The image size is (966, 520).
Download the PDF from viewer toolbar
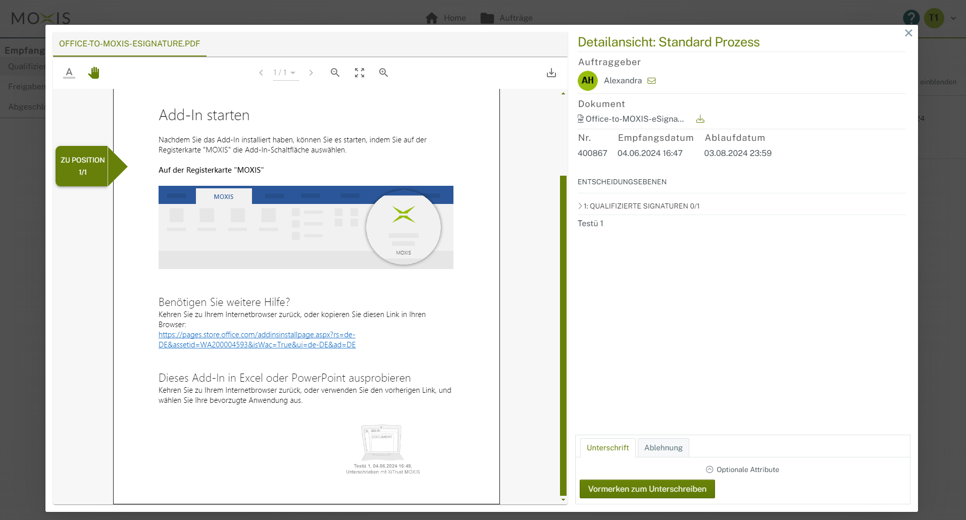point(551,73)
